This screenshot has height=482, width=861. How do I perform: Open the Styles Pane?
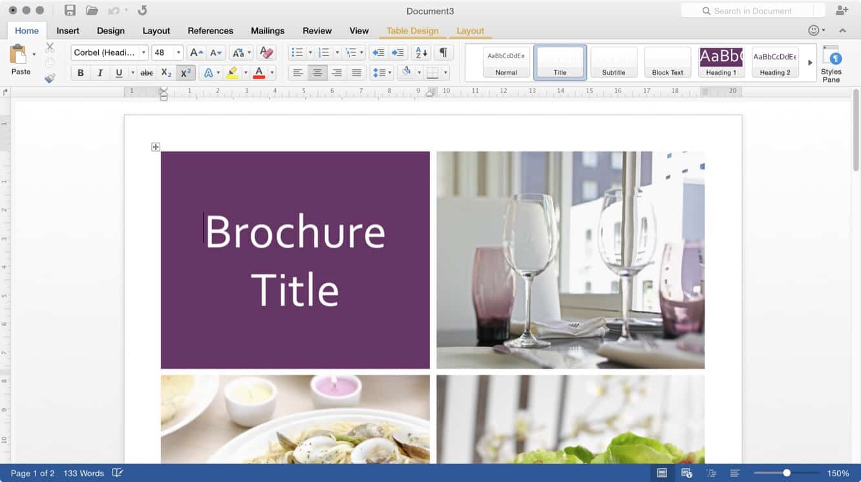pos(831,63)
